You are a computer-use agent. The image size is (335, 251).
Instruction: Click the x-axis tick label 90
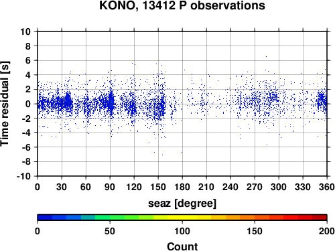coord(110,187)
